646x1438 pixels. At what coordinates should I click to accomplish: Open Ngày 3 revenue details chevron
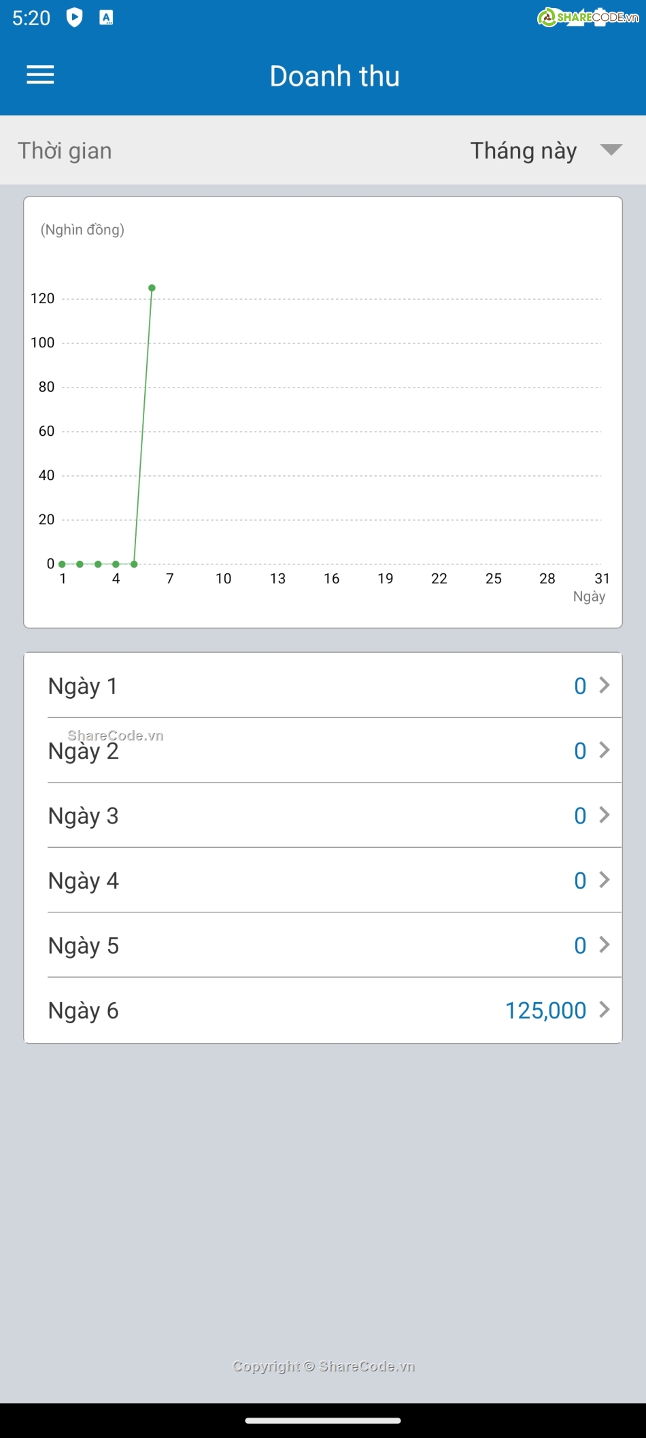pyautogui.click(x=604, y=815)
